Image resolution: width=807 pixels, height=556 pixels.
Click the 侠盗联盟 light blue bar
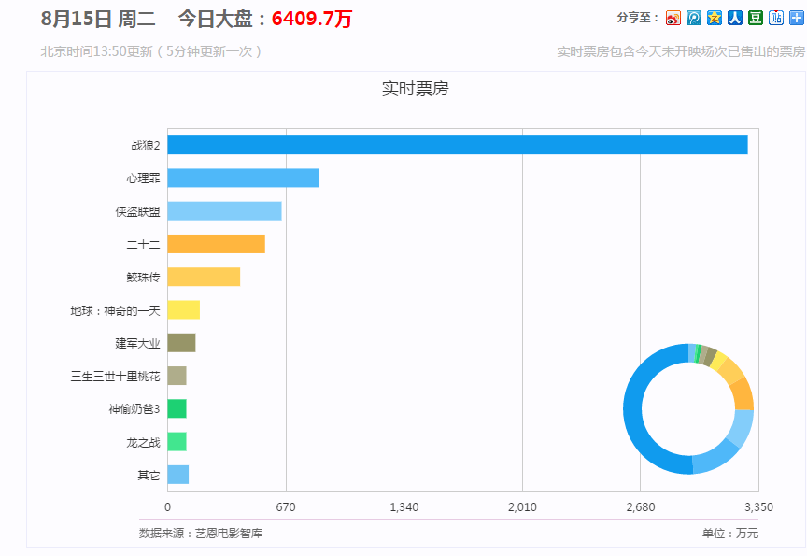click(224, 211)
